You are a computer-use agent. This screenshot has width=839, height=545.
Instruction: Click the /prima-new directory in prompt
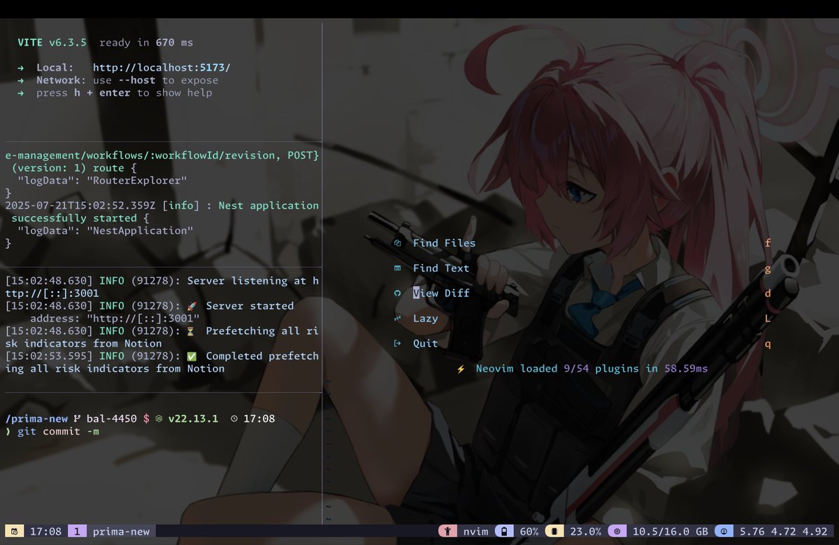(x=36, y=419)
